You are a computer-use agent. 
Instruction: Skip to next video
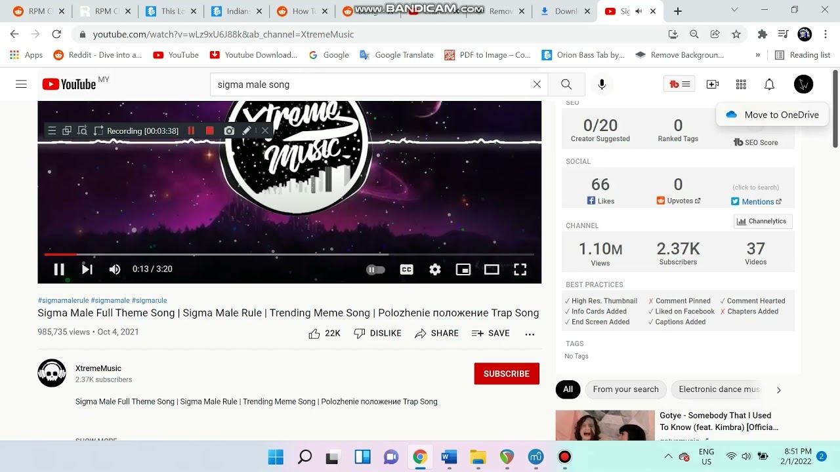(x=87, y=269)
